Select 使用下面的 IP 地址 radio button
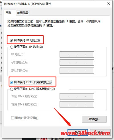The image size is (114, 140). tap(12, 47)
